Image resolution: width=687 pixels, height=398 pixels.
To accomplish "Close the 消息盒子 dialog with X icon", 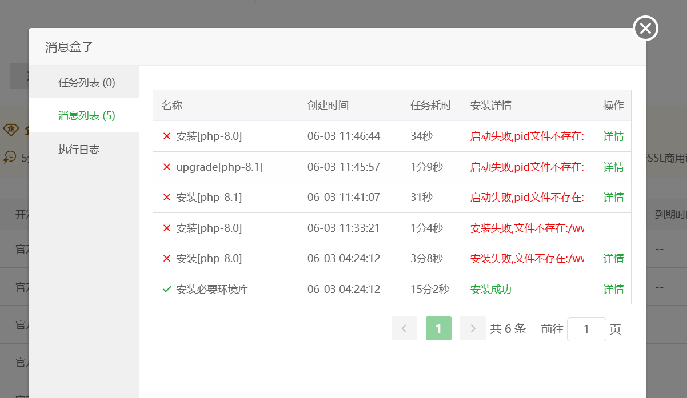I will pyautogui.click(x=646, y=28).
